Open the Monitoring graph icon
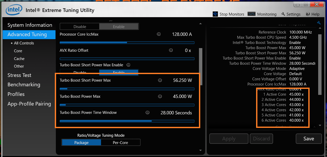 [251, 14]
